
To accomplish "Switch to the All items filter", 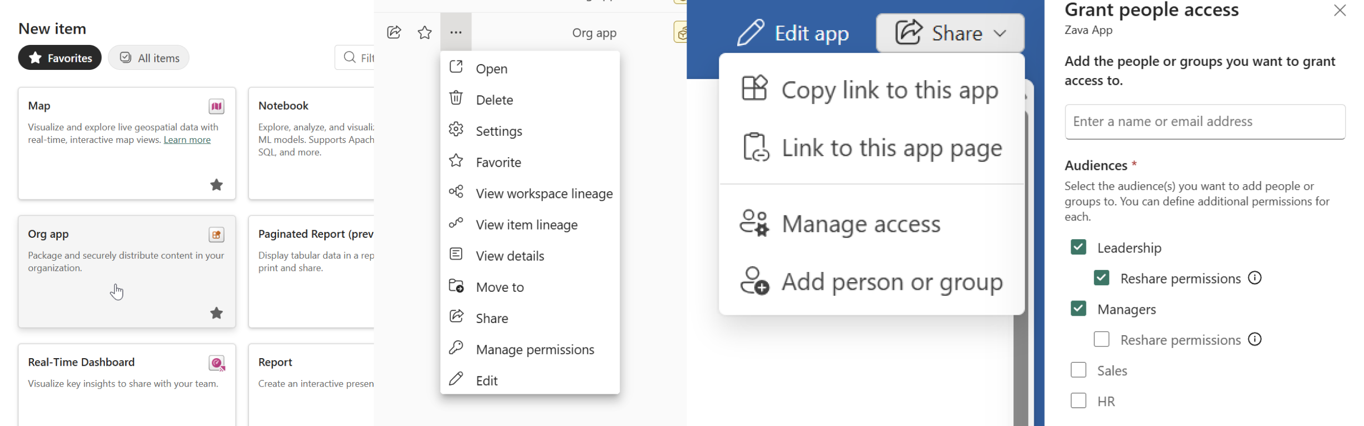I will tap(149, 58).
